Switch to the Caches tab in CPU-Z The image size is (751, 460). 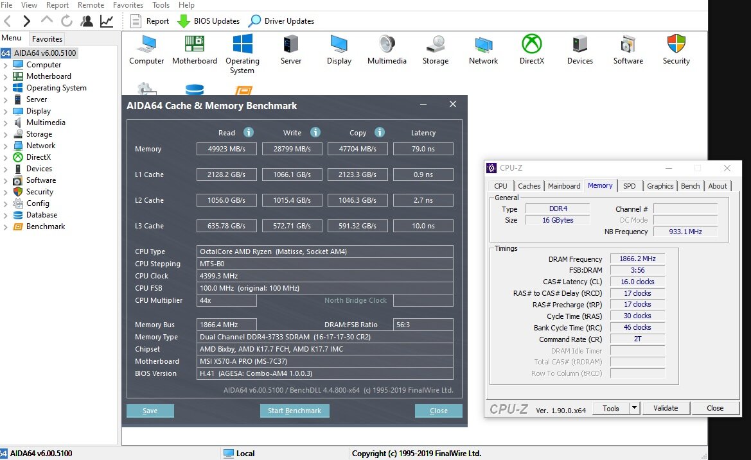(529, 186)
